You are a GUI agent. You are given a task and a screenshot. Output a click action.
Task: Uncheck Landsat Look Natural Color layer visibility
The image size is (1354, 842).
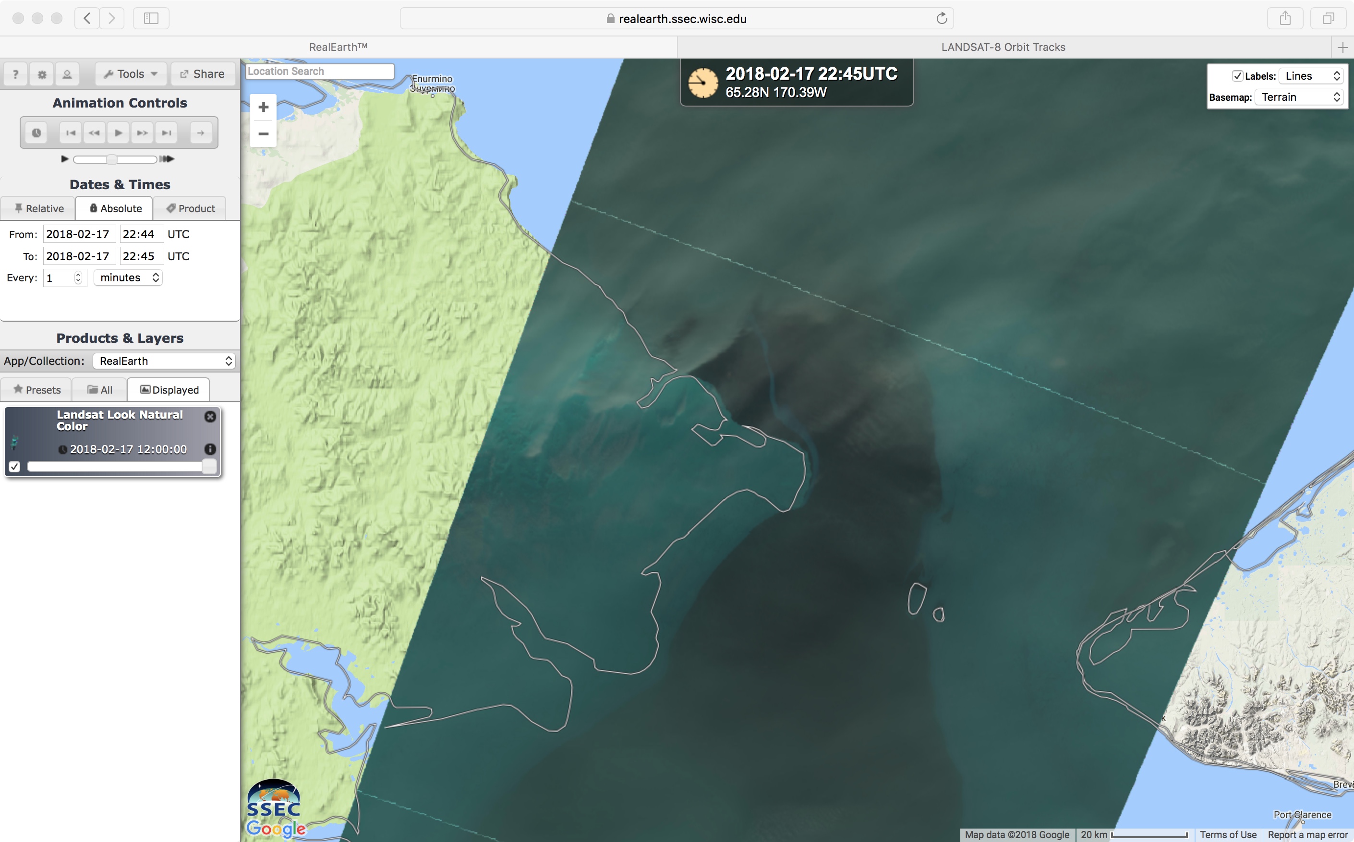[15, 467]
